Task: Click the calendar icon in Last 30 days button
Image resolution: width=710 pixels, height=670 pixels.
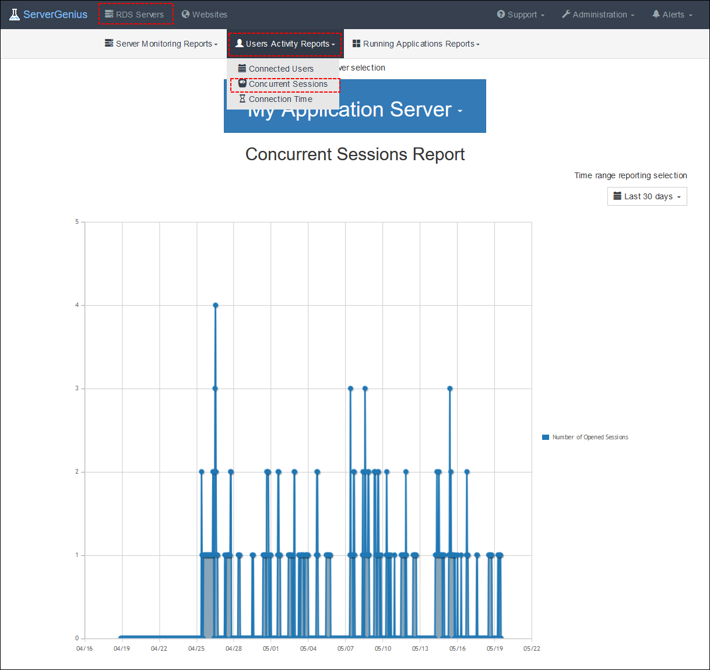Action: click(x=618, y=196)
